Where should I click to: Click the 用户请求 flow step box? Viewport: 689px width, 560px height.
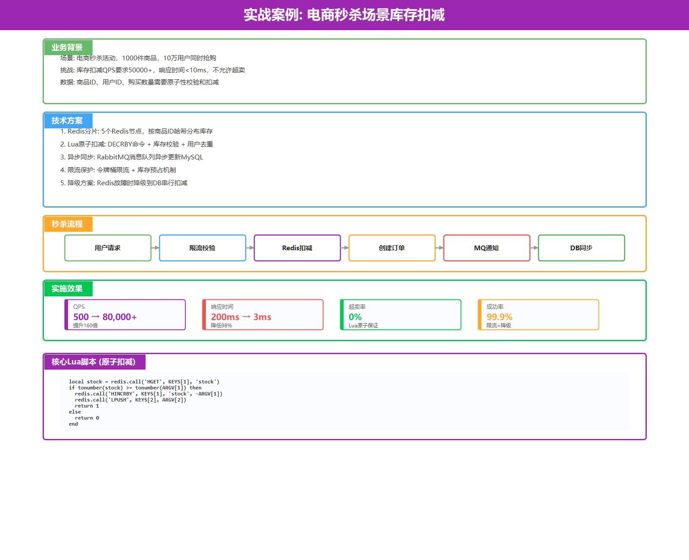(x=108, y=248)
